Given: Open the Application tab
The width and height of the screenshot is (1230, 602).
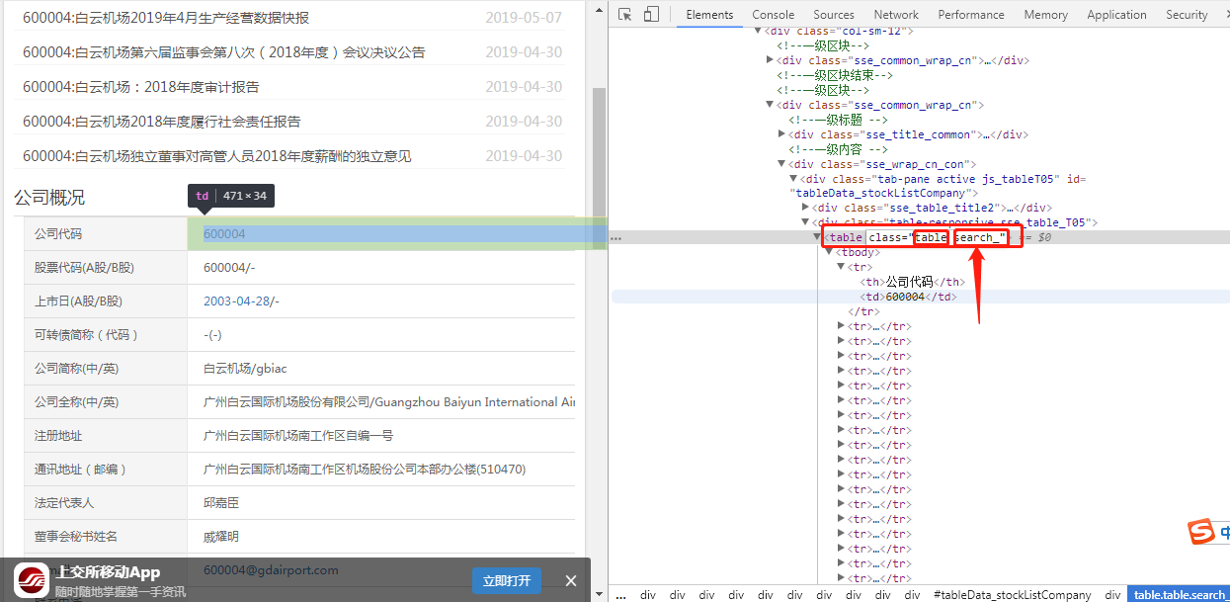Looking at the screenshot, I should [1116, 15].
